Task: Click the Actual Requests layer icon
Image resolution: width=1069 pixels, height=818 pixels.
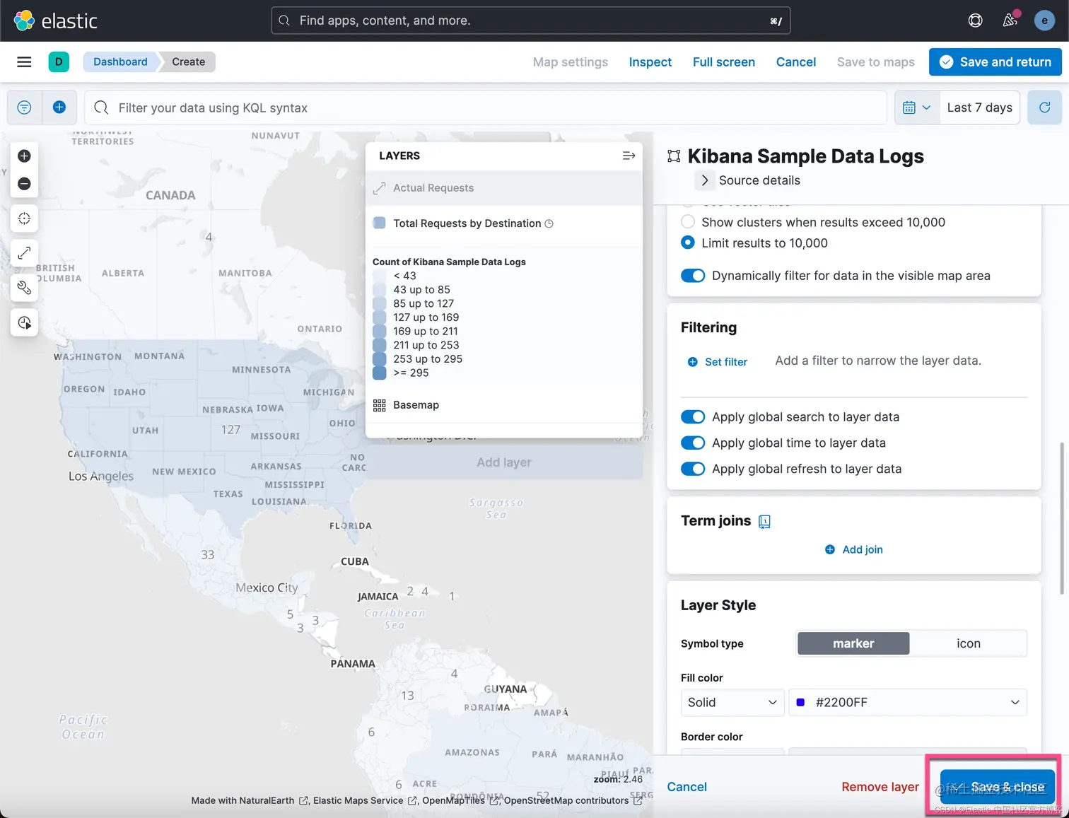Action: coord(379,188)
